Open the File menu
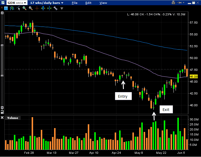Screen dimensions: 201x157 pyautogui.click(x=74, y=3)
